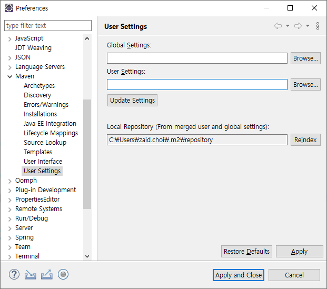
Task: Expand the PropertiesEditor node
Action: click(x=9, y=200)
